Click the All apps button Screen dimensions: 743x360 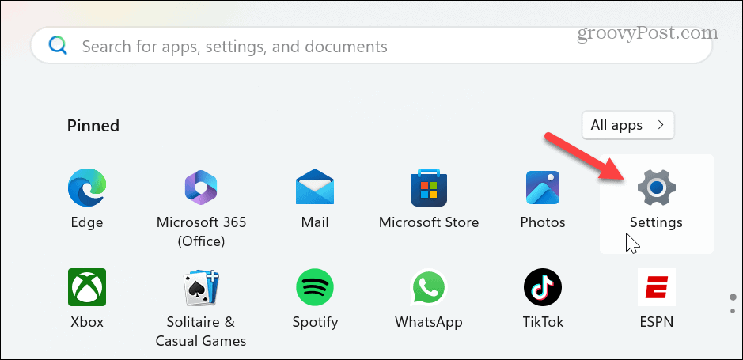(x=627, y=125)
